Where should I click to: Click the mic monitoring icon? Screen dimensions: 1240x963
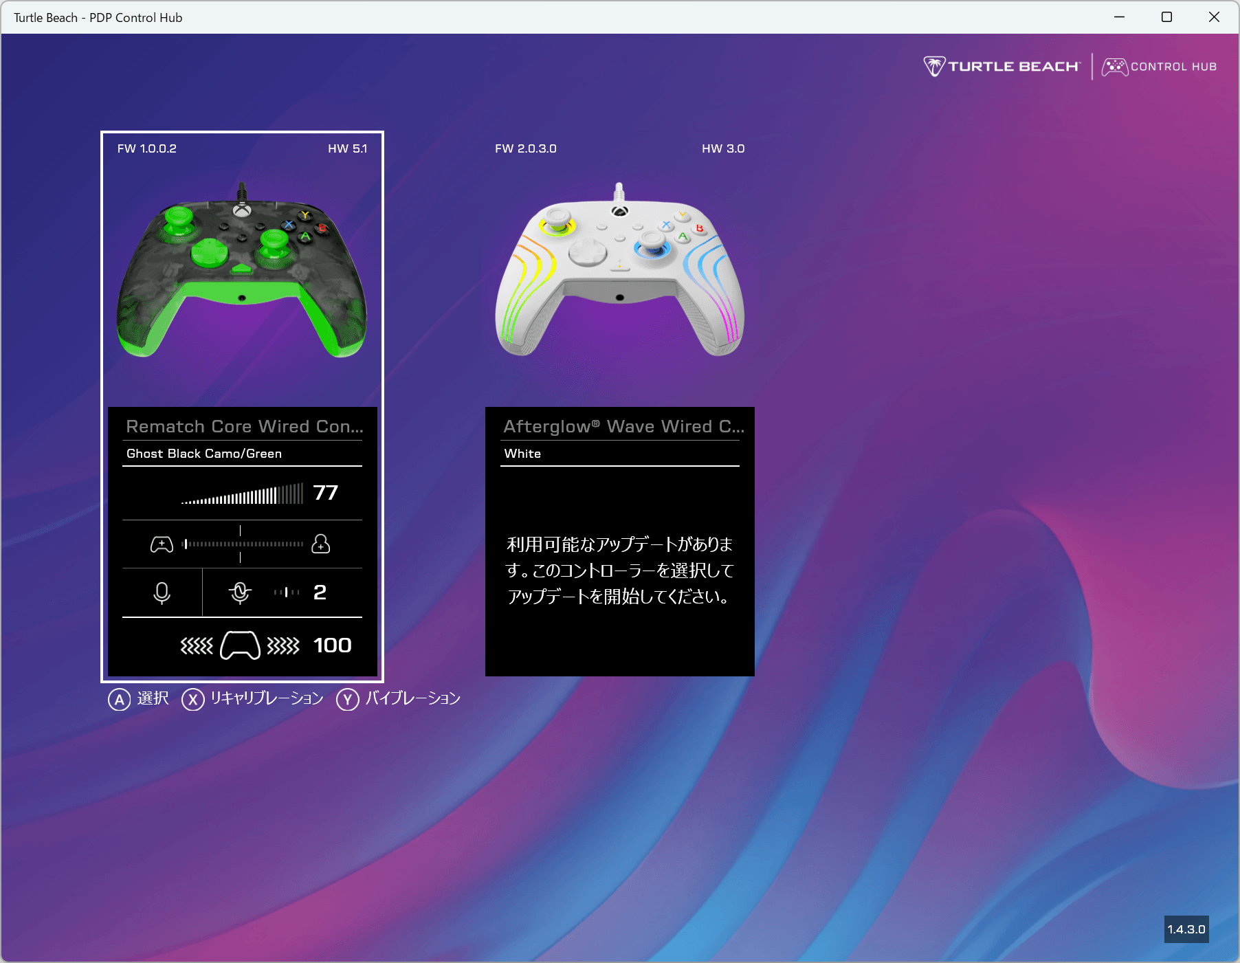click(240, 593)
